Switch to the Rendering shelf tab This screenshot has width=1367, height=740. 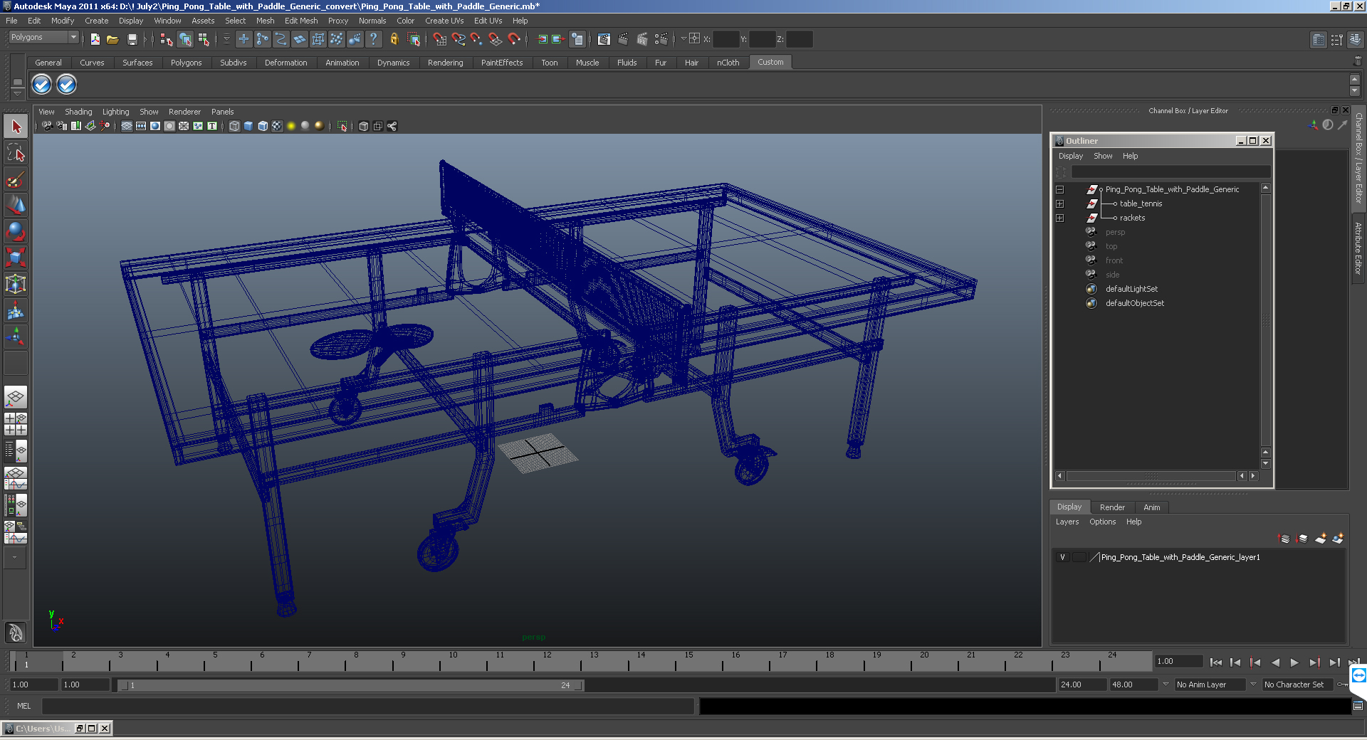(x=445, y=63)
